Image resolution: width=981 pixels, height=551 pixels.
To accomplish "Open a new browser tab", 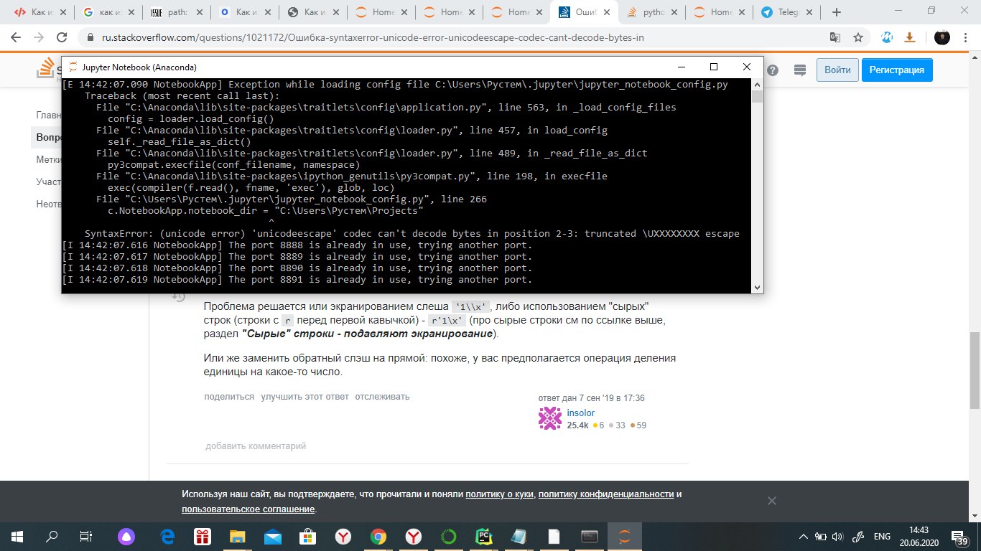I will point(836,12).
